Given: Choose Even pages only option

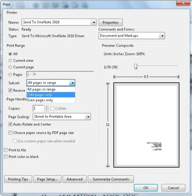Looking at the screenshot, I should click(x=51, y=100).
